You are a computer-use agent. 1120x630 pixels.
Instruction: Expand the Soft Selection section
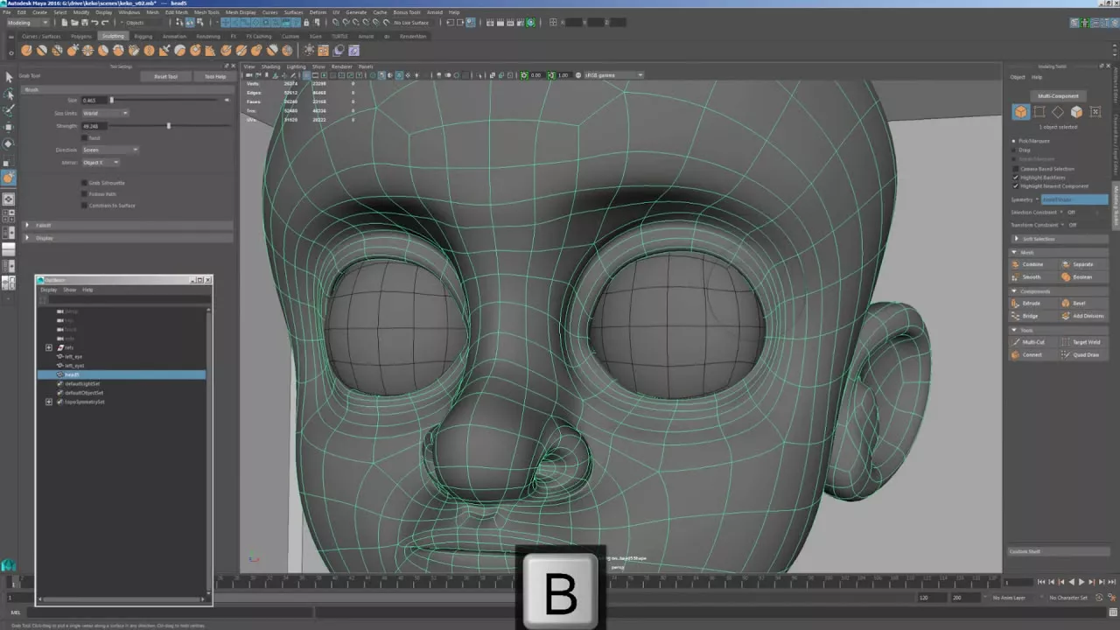click(x=1017, y=239)
